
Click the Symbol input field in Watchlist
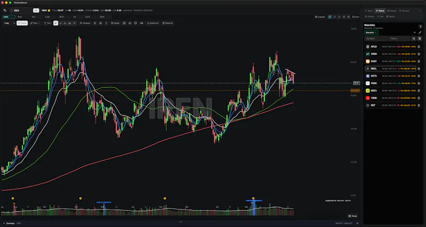(x=376, y=38)
